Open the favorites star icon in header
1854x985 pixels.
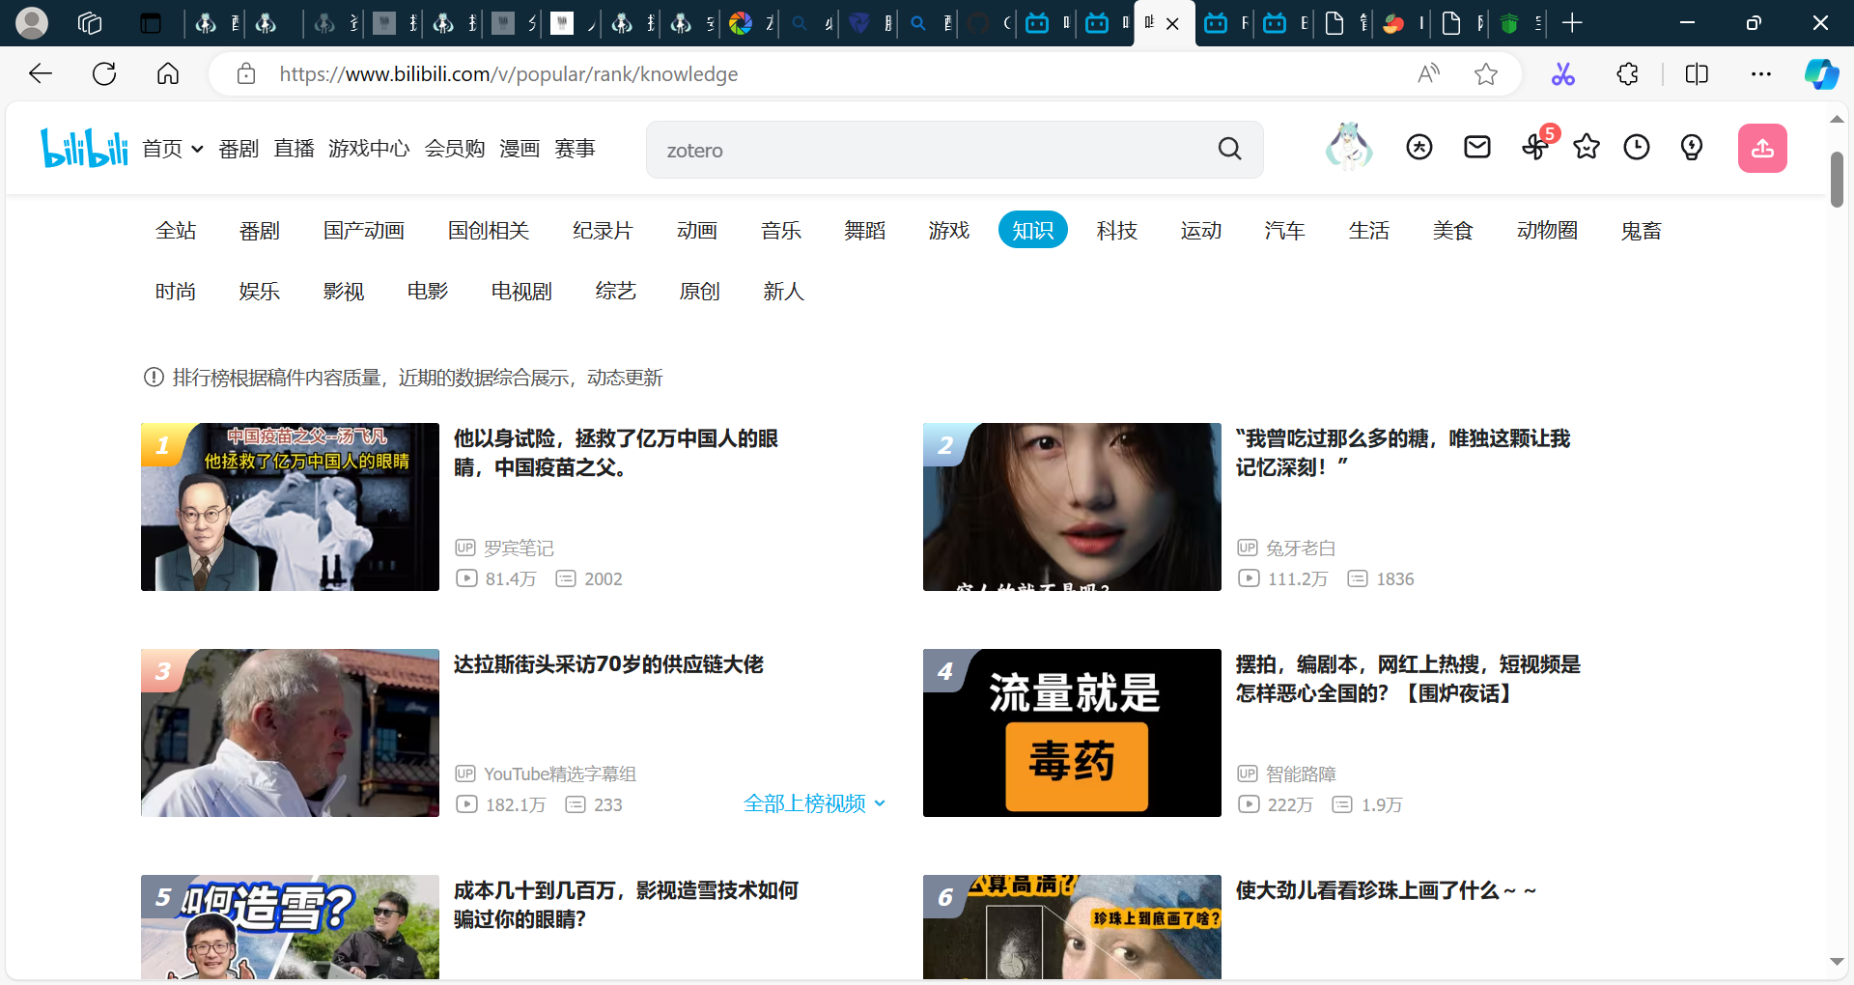[1586, 147]
